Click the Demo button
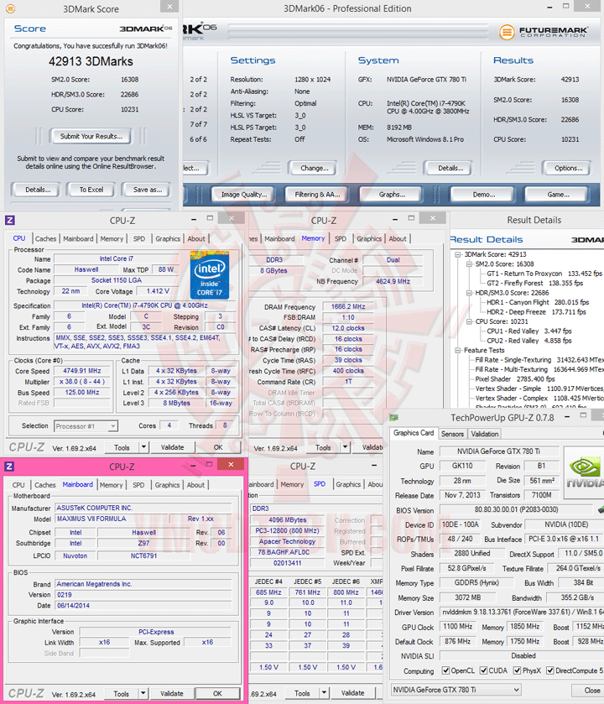This screenshot has height=704, width=604. point(484,195)
